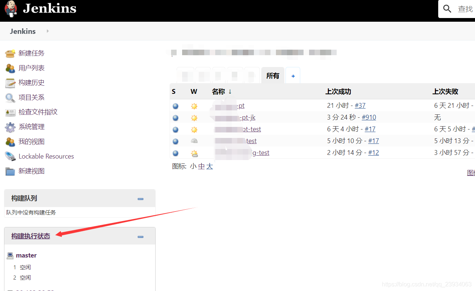Click the 我的视图 user icon
Viewport: 475px width, 291px height.
10,142
